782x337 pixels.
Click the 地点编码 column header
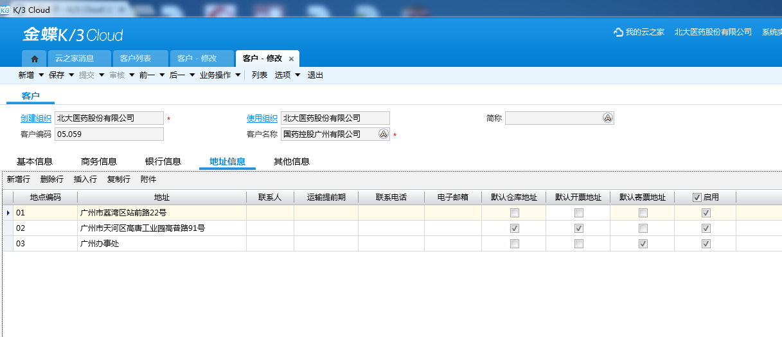click(x=46, y=197)
